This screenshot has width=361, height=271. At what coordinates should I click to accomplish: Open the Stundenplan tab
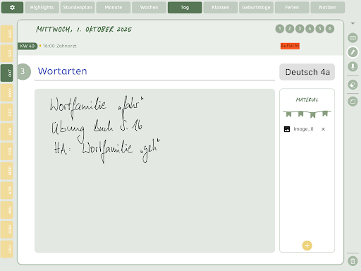[78, 8]
